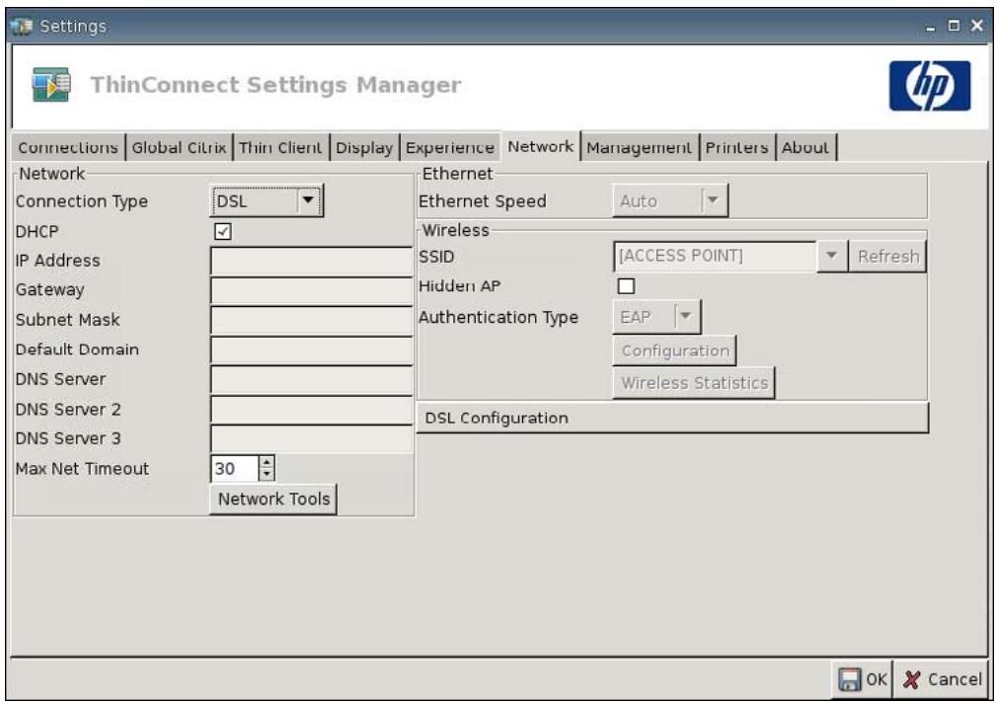This screenshot has height=703, width=996.
Task: Click the Refresh SSID button
Action: pyautogui.click(x=887, y=256)
